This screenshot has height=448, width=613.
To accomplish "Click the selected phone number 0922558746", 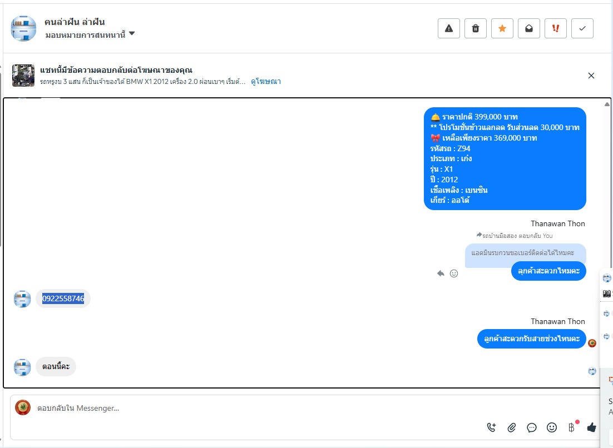I will [x=63, y=298].
